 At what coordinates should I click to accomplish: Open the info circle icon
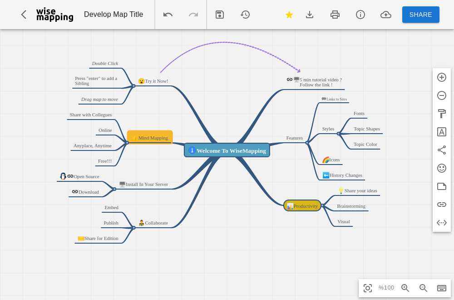coord(360,15)
